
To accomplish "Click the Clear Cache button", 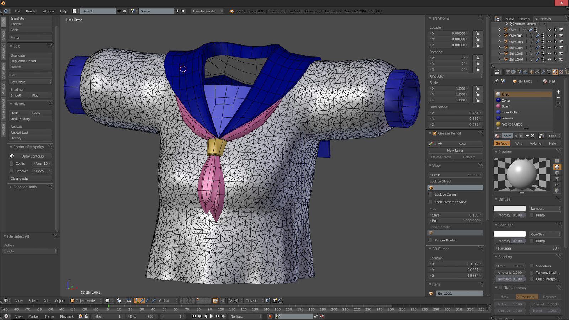I will point(31,178).
